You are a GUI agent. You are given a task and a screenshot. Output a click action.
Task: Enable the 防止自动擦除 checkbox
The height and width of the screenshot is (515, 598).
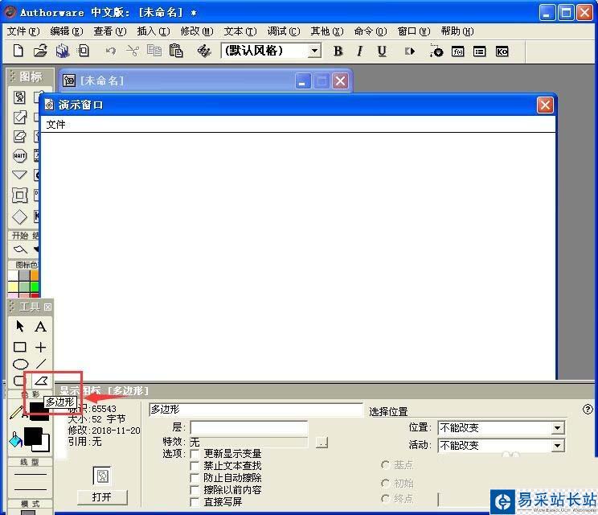195,478
